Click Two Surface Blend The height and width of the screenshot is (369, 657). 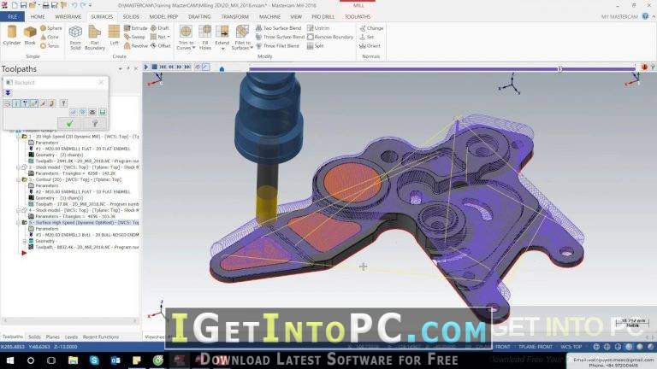click(x=278, y=28)
